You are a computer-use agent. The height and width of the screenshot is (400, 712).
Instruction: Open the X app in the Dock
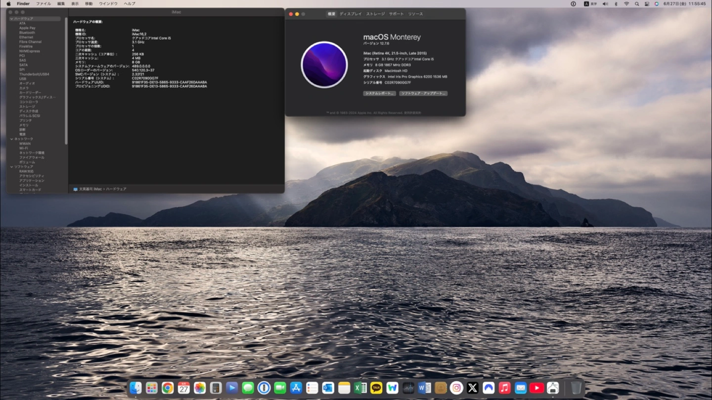473,388
